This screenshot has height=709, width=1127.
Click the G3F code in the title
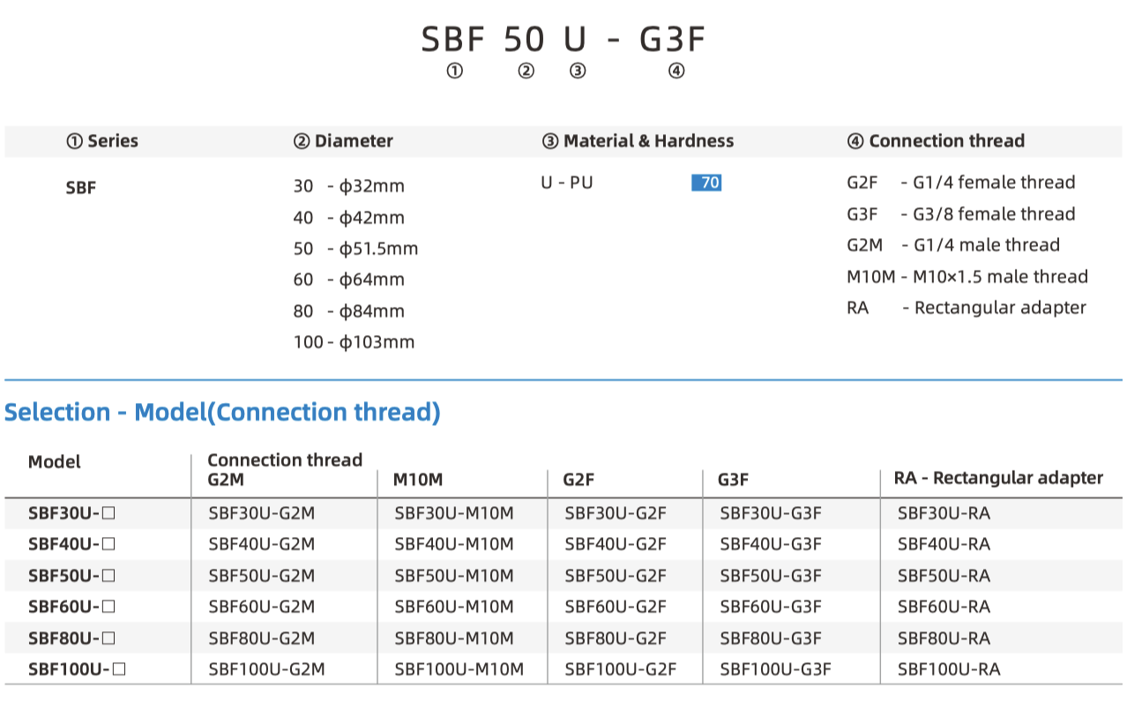pos(675,40)
